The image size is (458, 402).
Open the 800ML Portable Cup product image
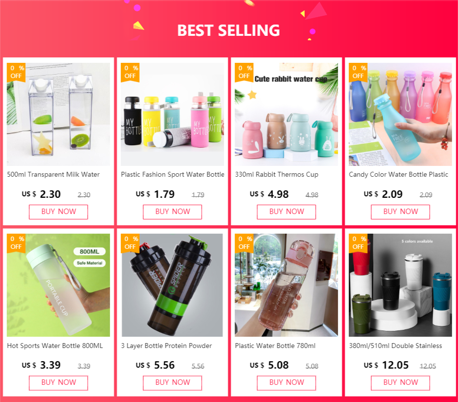[58, 285]
